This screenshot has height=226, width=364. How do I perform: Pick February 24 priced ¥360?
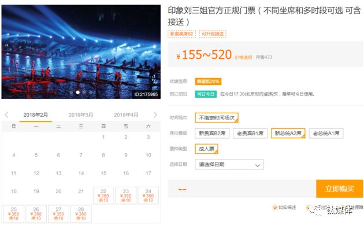(x=148, y=195)
